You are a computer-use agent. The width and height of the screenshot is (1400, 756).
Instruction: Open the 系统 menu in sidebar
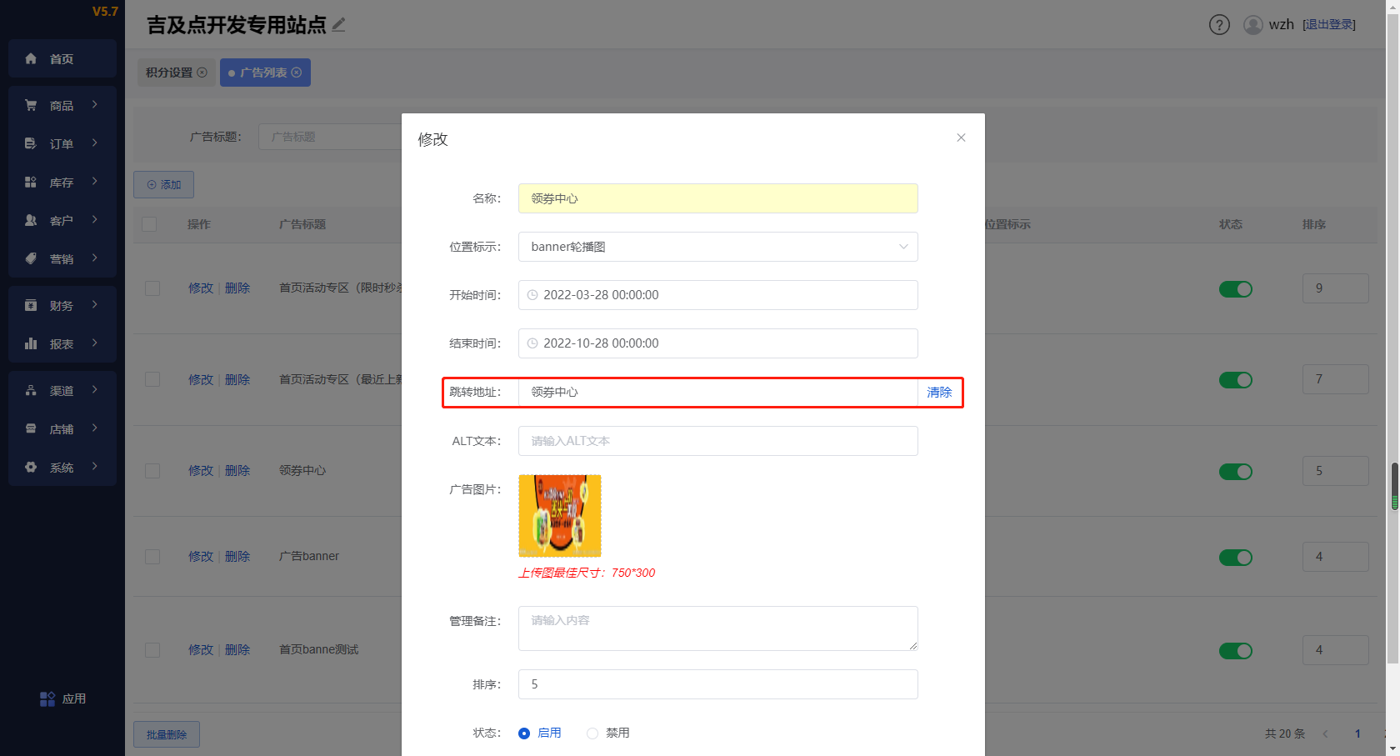click(62, 467)
